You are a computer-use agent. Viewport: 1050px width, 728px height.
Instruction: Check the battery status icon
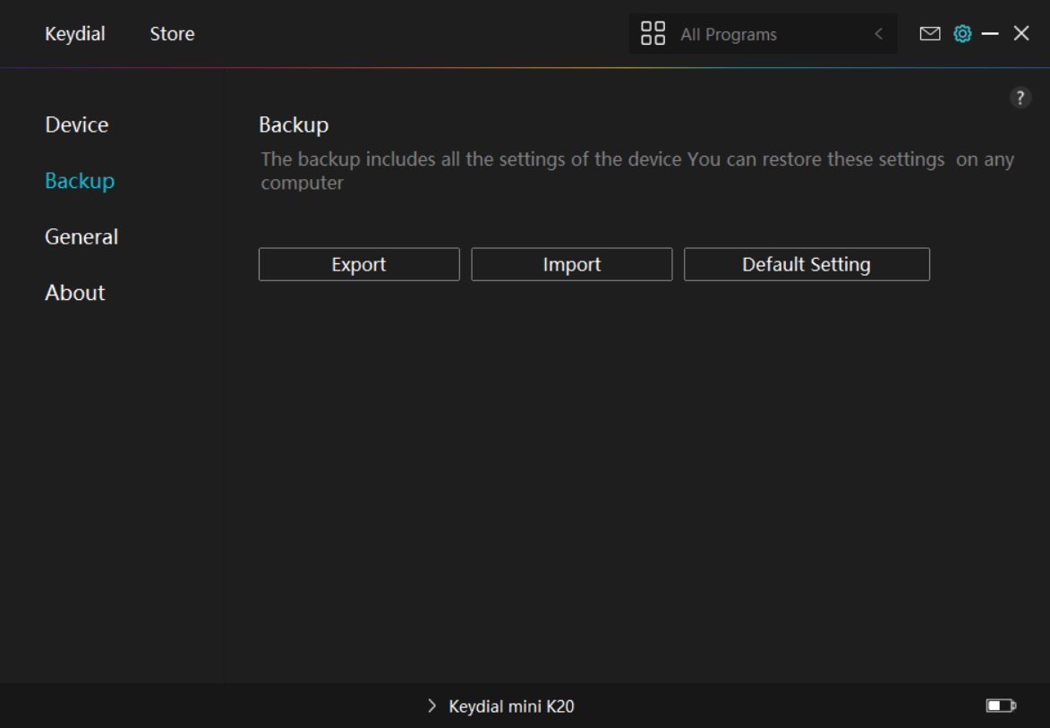pos(1001,707)
